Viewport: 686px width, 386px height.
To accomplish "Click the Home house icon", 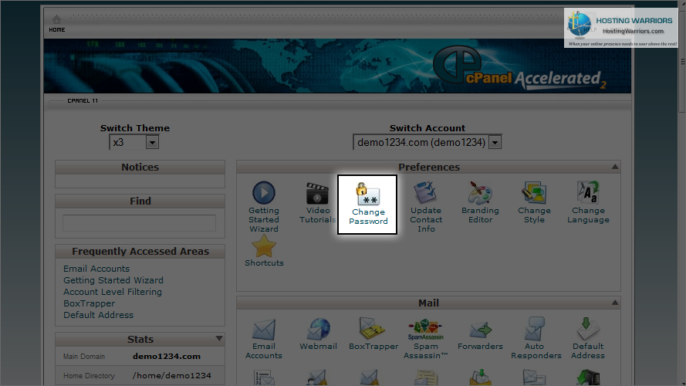I will [56, 20].
